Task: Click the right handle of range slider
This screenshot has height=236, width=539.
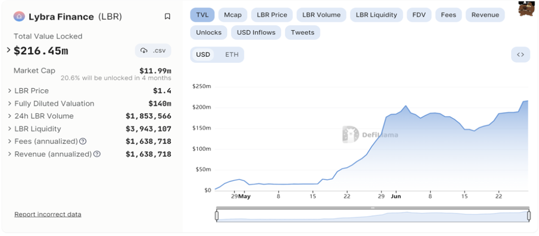Action: (529, 215)
